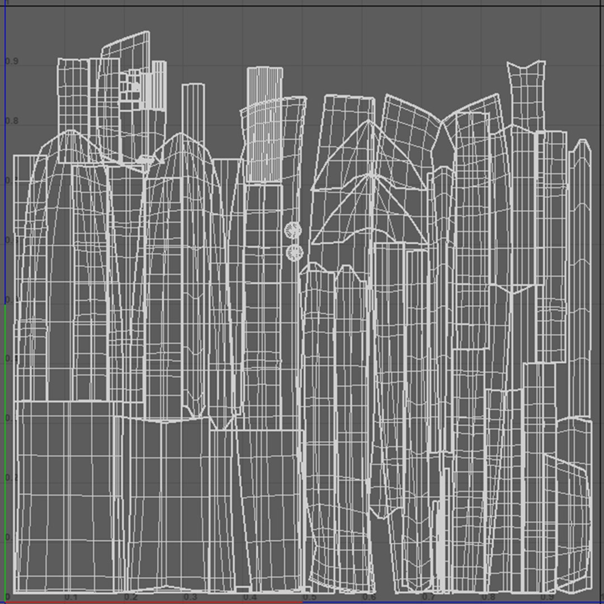Viewport: 604px width, 604px height.
Task: Click the 0.8 label on vertical axis
Action: coord(12,121)
